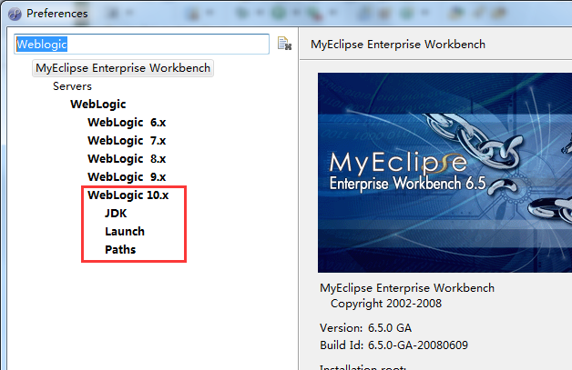Select the WebLogic parent tree node
The height and width of the screenshot is (370, 572).
point(98,105)
